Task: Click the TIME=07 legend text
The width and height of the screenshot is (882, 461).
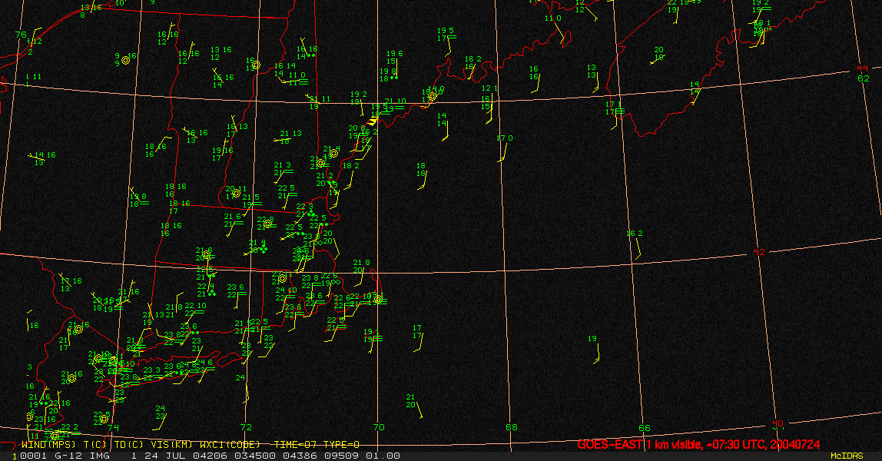Action: pos(295,445)
